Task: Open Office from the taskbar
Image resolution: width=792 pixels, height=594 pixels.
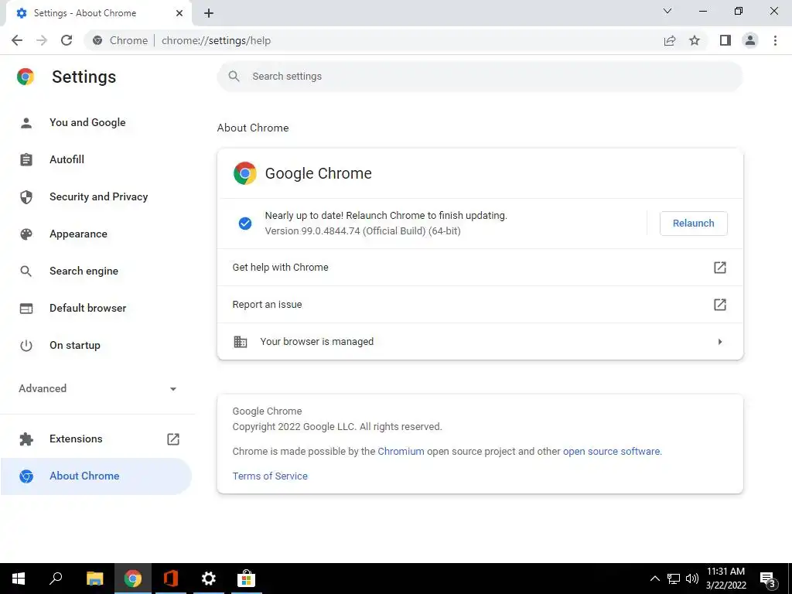Action: point(171,579)
